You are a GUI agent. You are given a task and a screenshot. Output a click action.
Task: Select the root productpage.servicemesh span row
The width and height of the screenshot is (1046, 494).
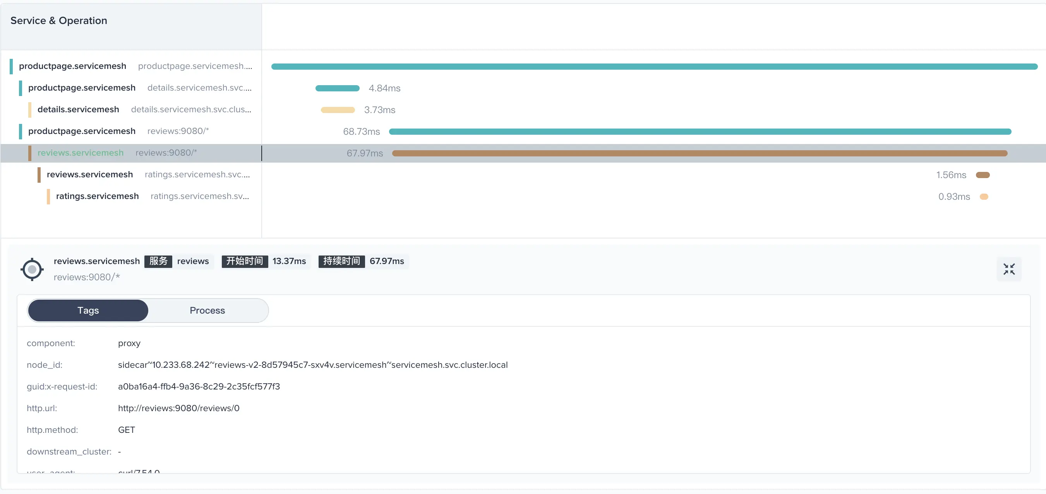pyautogui.click(x=73, y=66)
